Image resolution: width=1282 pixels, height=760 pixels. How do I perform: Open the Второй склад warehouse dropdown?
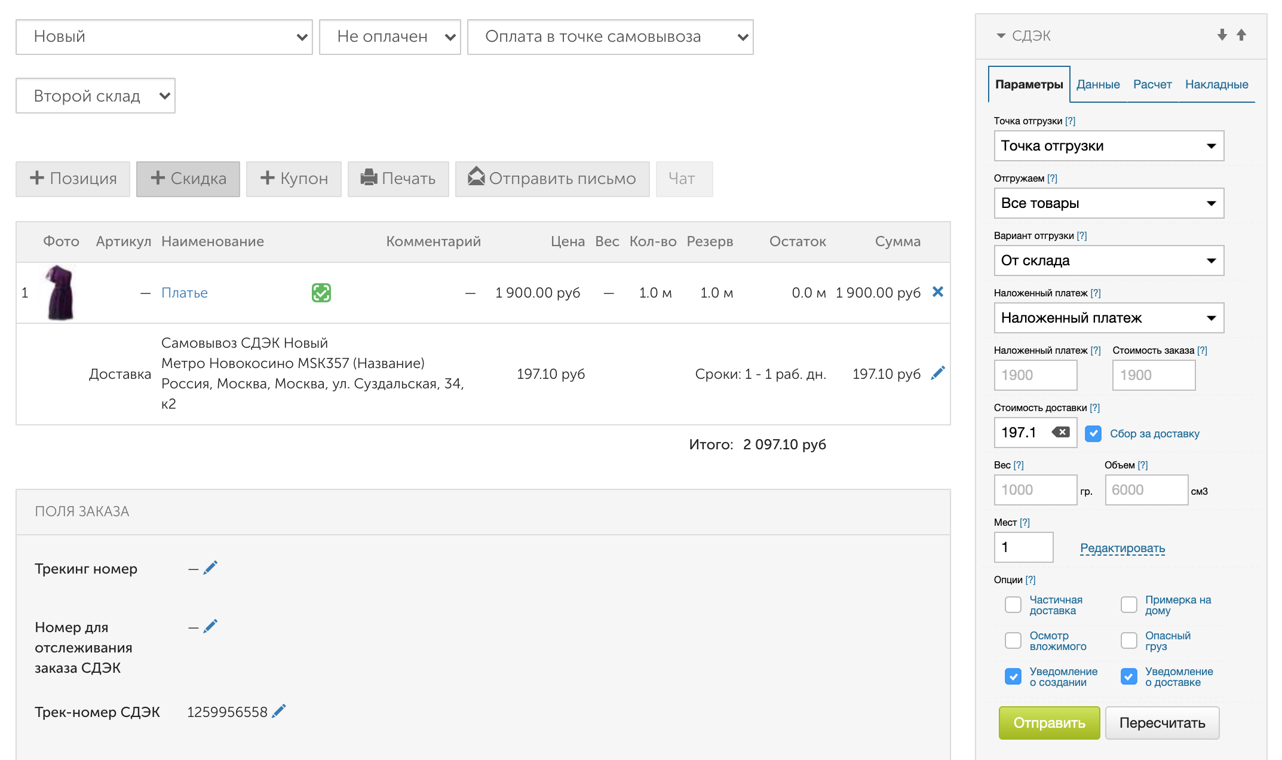coord(96,96)
